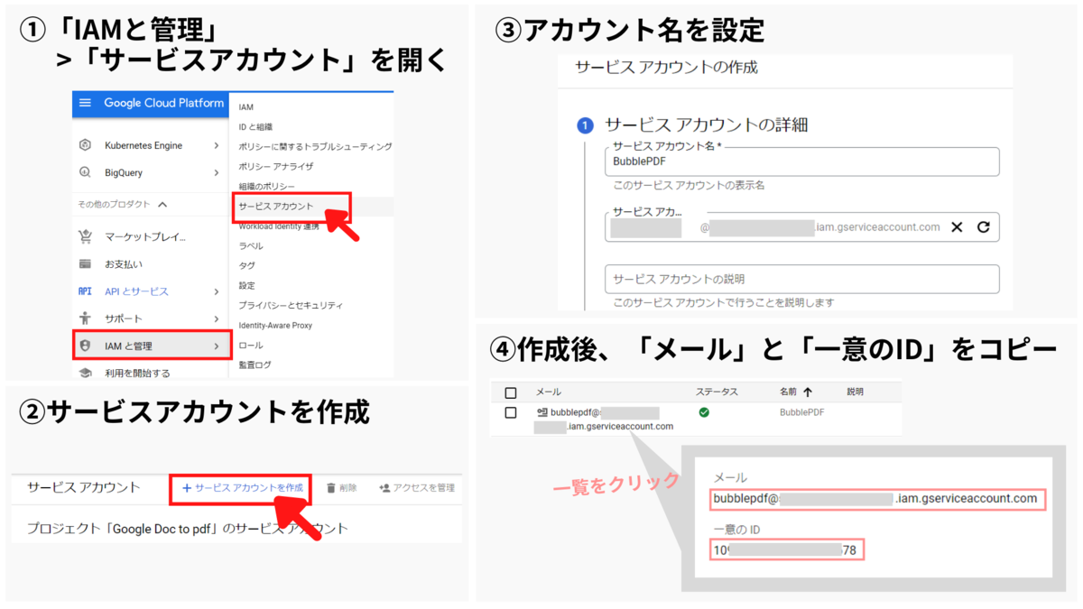Expand the API とサービス submenu chevron
Screen dimensions: 1083x609
click(217, 291)
